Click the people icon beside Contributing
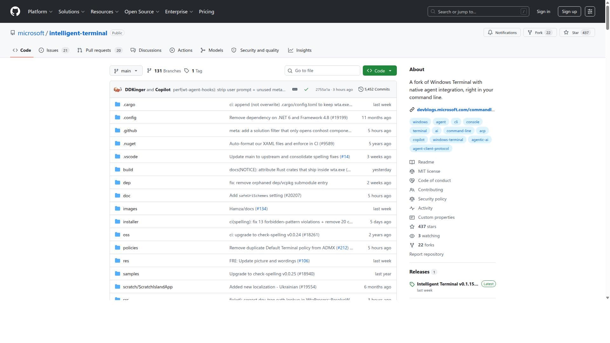 click(x=412, y=190)
